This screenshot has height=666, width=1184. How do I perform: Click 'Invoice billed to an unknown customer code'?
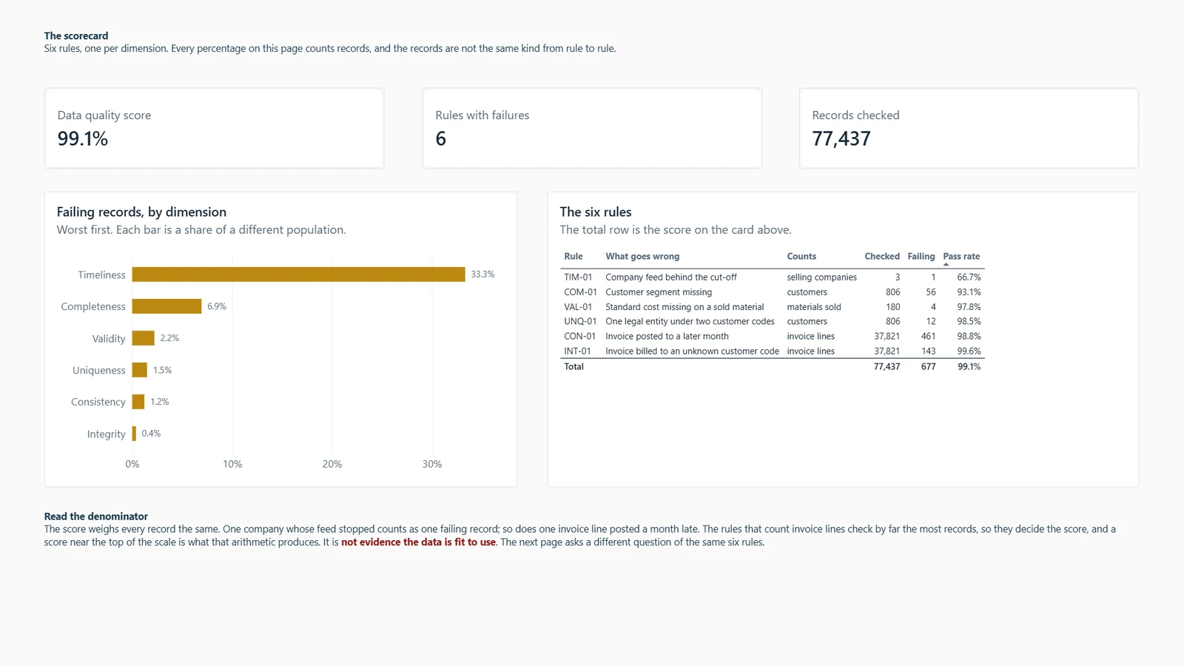point(692,351)
